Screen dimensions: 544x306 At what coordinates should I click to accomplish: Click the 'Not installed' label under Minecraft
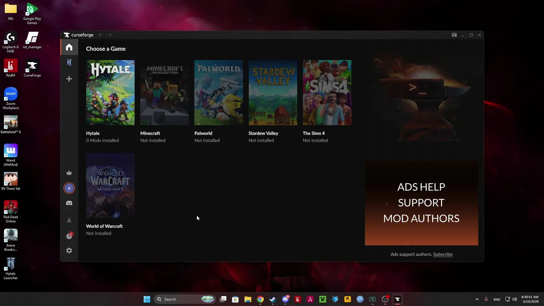pos(153,140)
